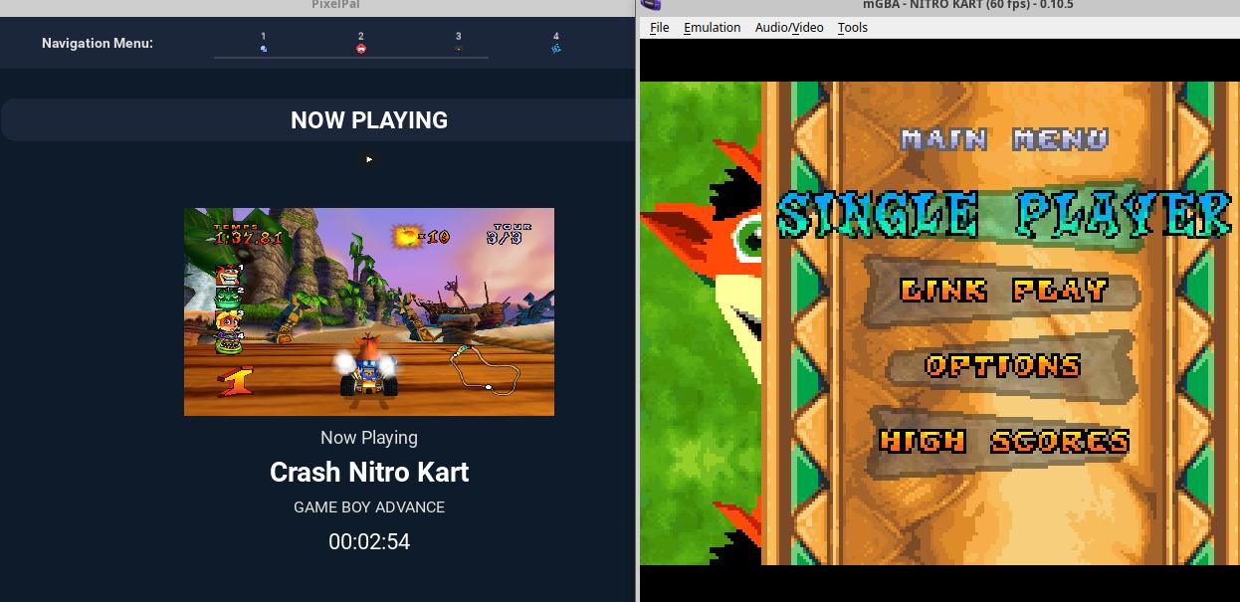Click the GAME BOY ADVANCE platform label
The image size is (1240, 602).
[x=369, y=507]
